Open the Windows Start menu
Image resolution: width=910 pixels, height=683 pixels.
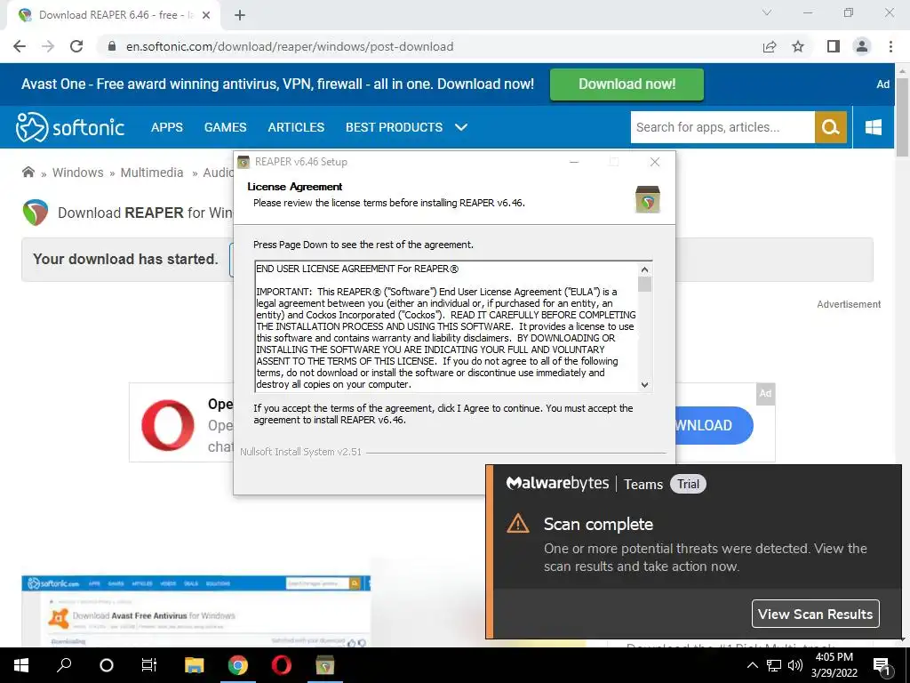tap(21, 665)
